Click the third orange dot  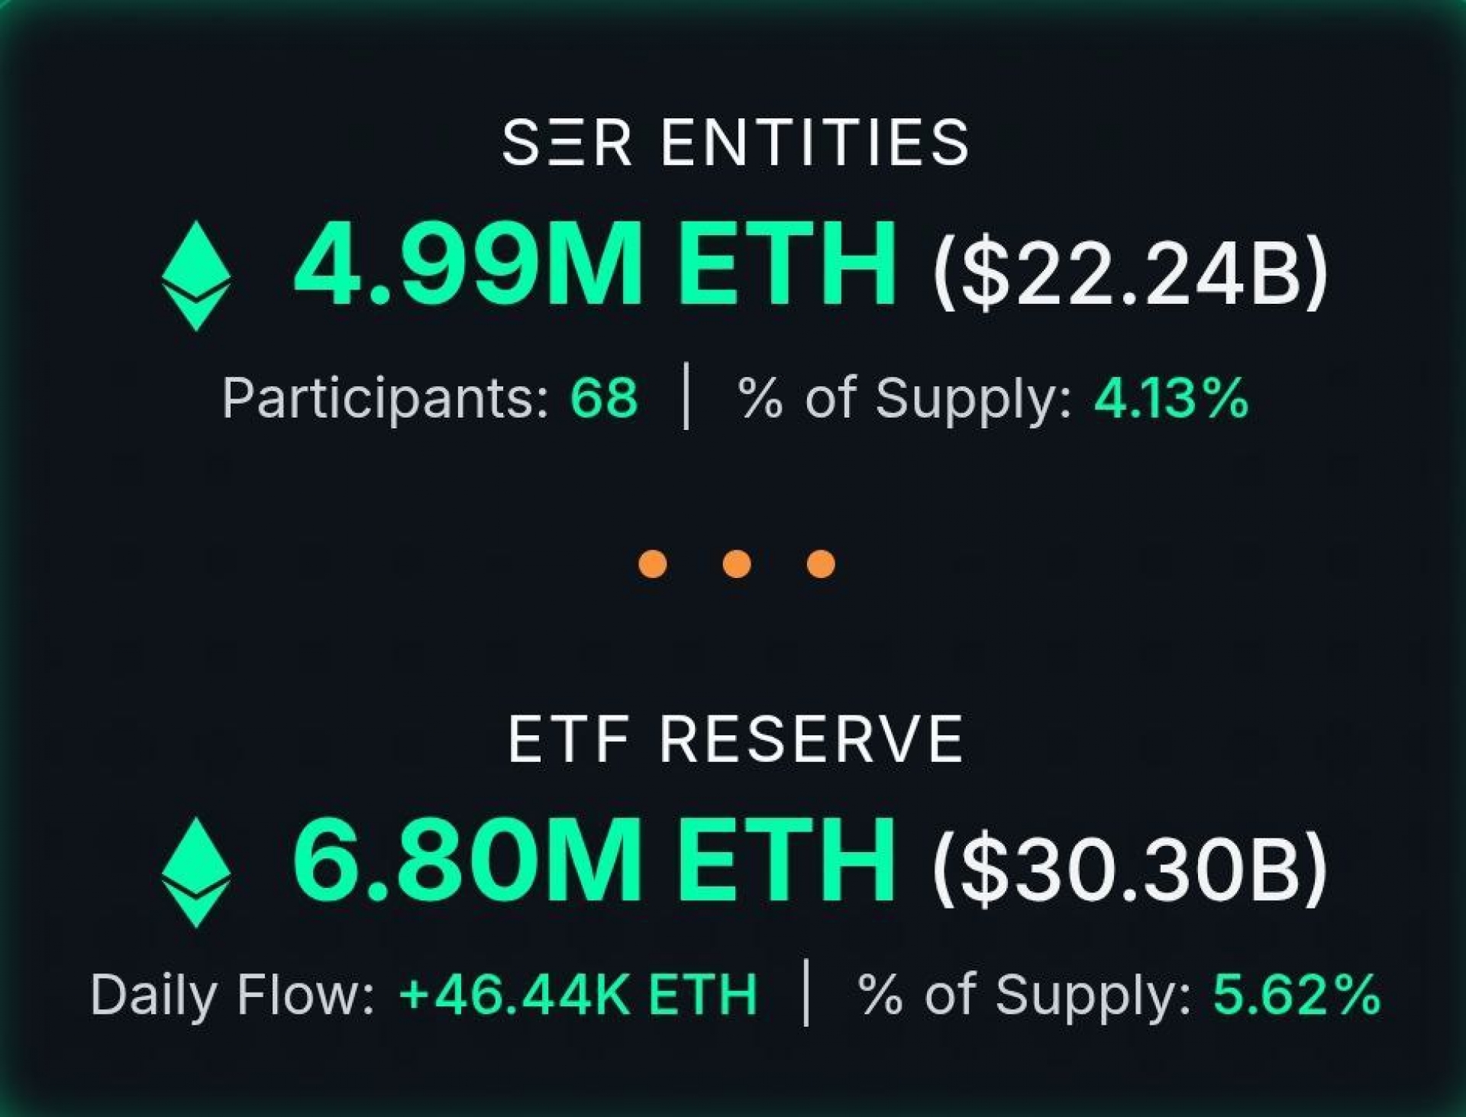click(821, 564)
